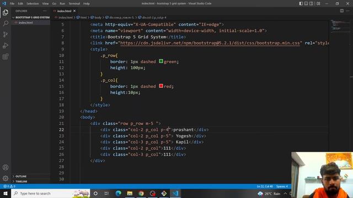
Task: Open the Search view in the activity bar
Action: (6, 23)
